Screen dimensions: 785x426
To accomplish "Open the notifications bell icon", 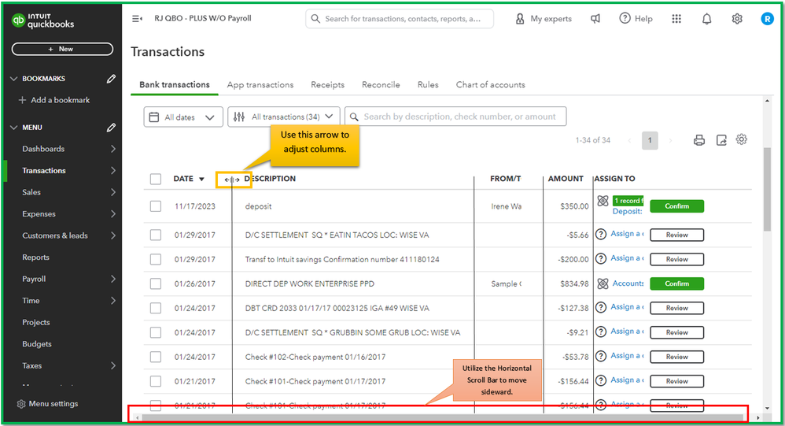I will point(706,19).
